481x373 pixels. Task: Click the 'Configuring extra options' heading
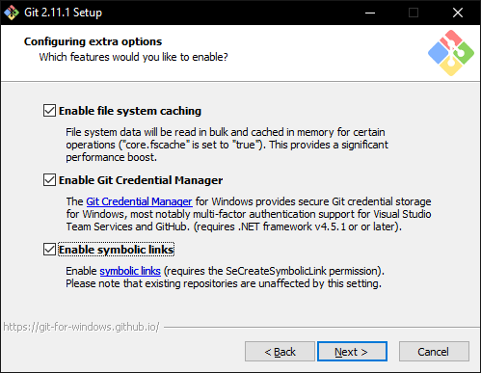[x=94, y=41]
